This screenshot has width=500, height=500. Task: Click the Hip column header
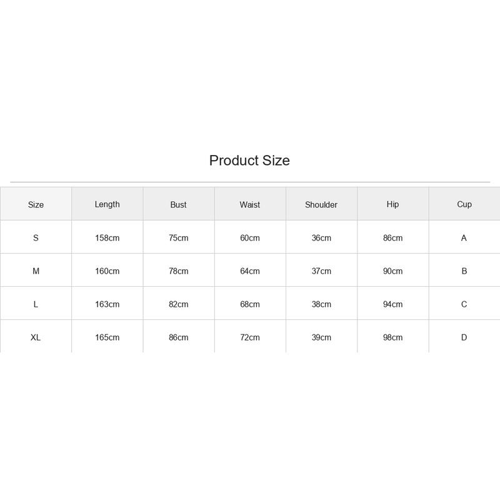click(x=392, y=204)
